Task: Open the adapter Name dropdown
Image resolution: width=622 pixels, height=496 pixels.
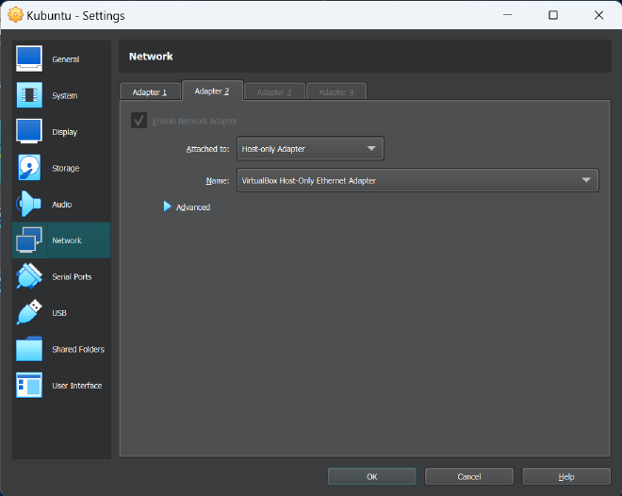Action: click(x=417, y=180)
